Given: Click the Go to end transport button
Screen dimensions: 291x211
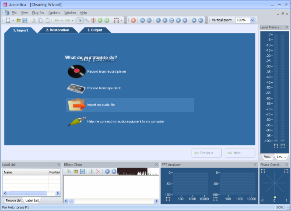Looking at the screenshot, I should click(200, 20).
